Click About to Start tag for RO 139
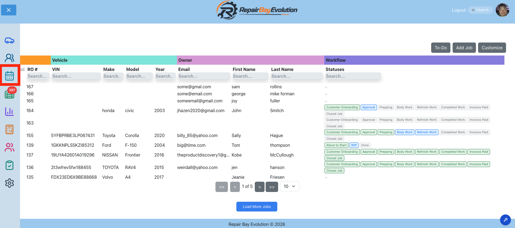515x228 pixels. (336, 145)
